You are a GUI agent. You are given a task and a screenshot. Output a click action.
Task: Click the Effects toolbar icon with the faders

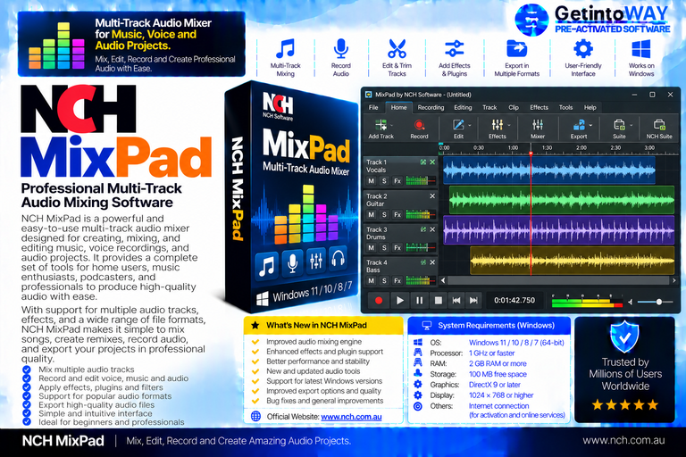click(497, 125)
